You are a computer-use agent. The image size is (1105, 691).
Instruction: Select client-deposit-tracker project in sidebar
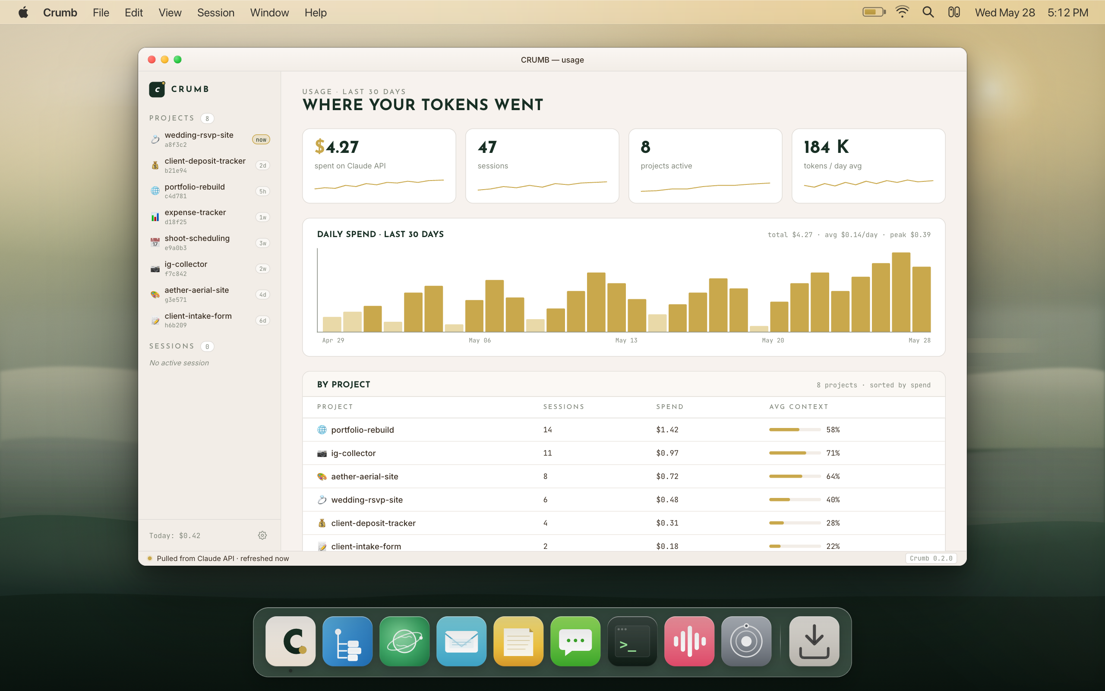tap(210, 165)
